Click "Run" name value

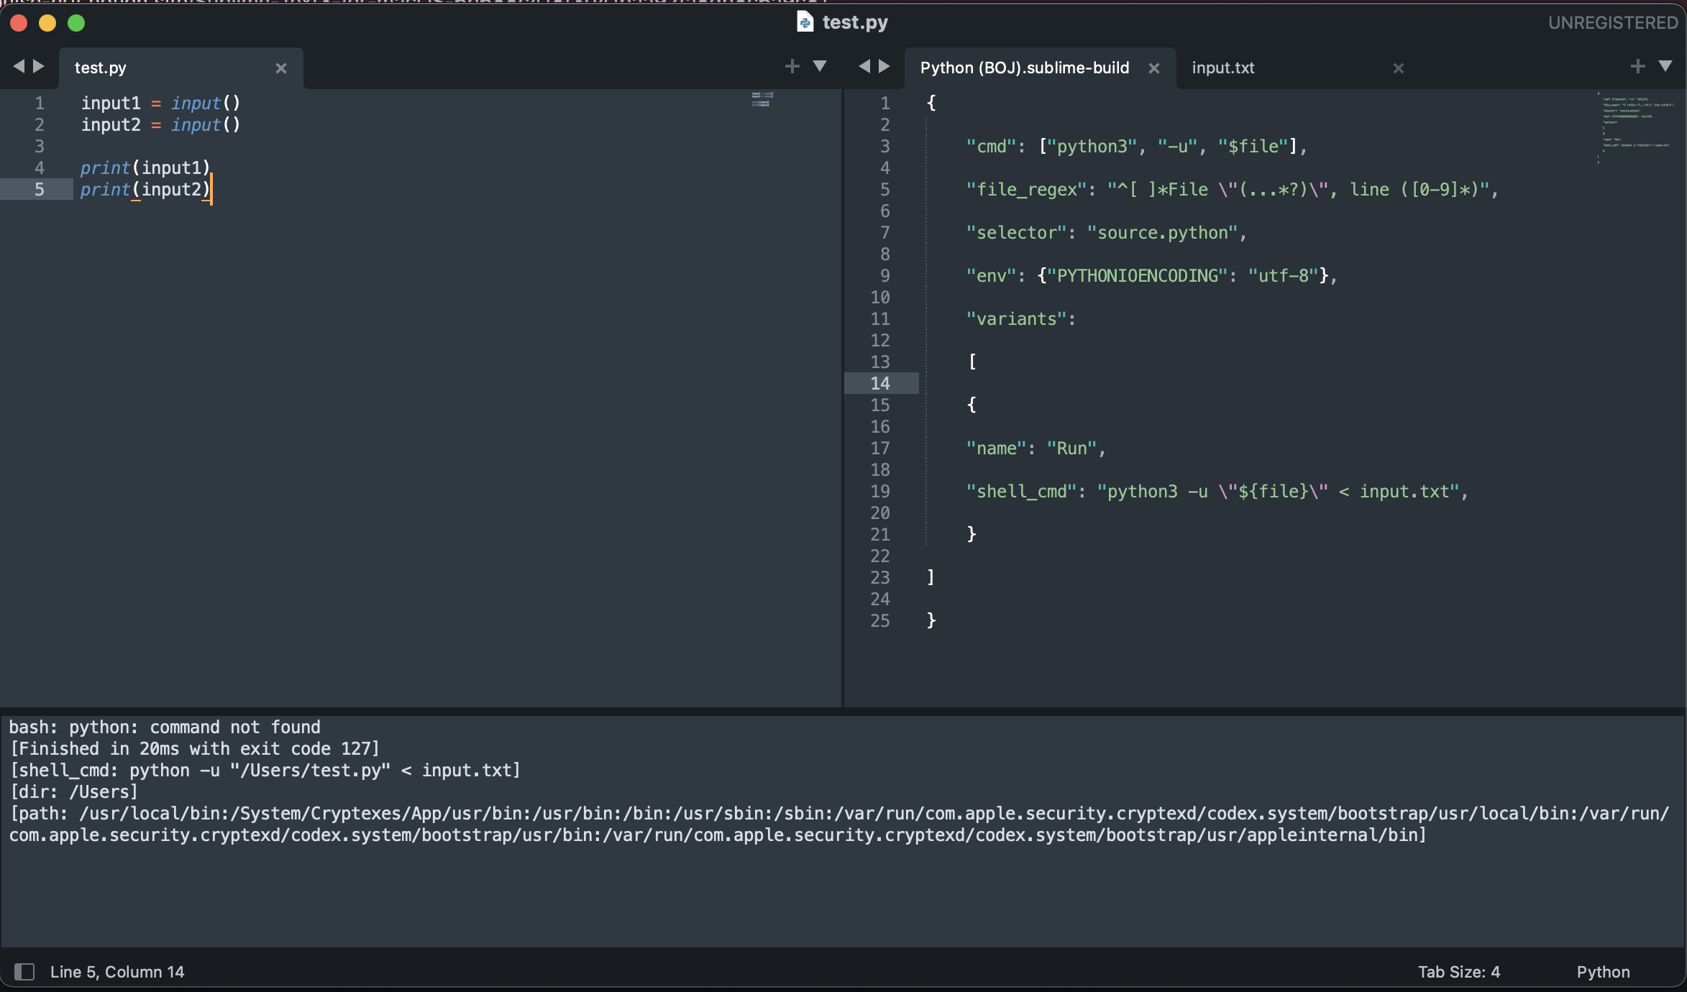1071,449
